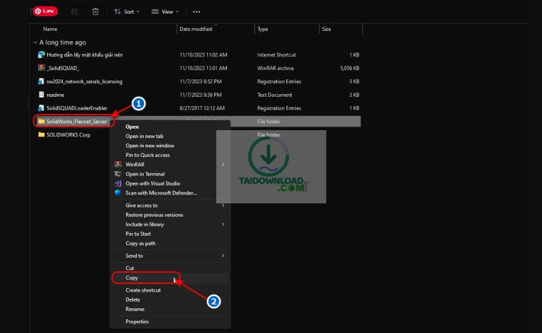This screenshot has height=333, width=542.
Task: Open Properties for the selected folder
Action: [137, 321]
